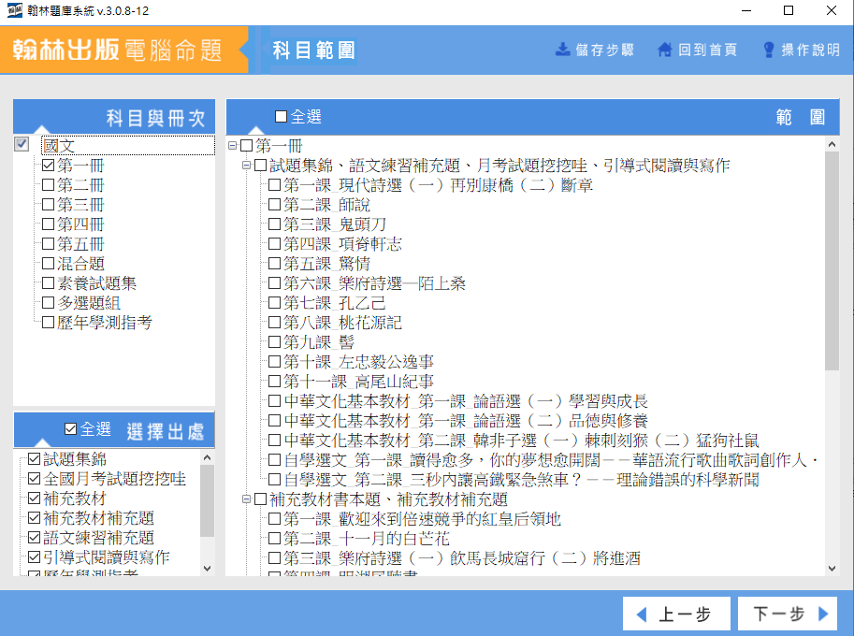This screenshot has height=636, width=854.
Task: Open 操作說明 help lightbulb icon
Action: 769,50
